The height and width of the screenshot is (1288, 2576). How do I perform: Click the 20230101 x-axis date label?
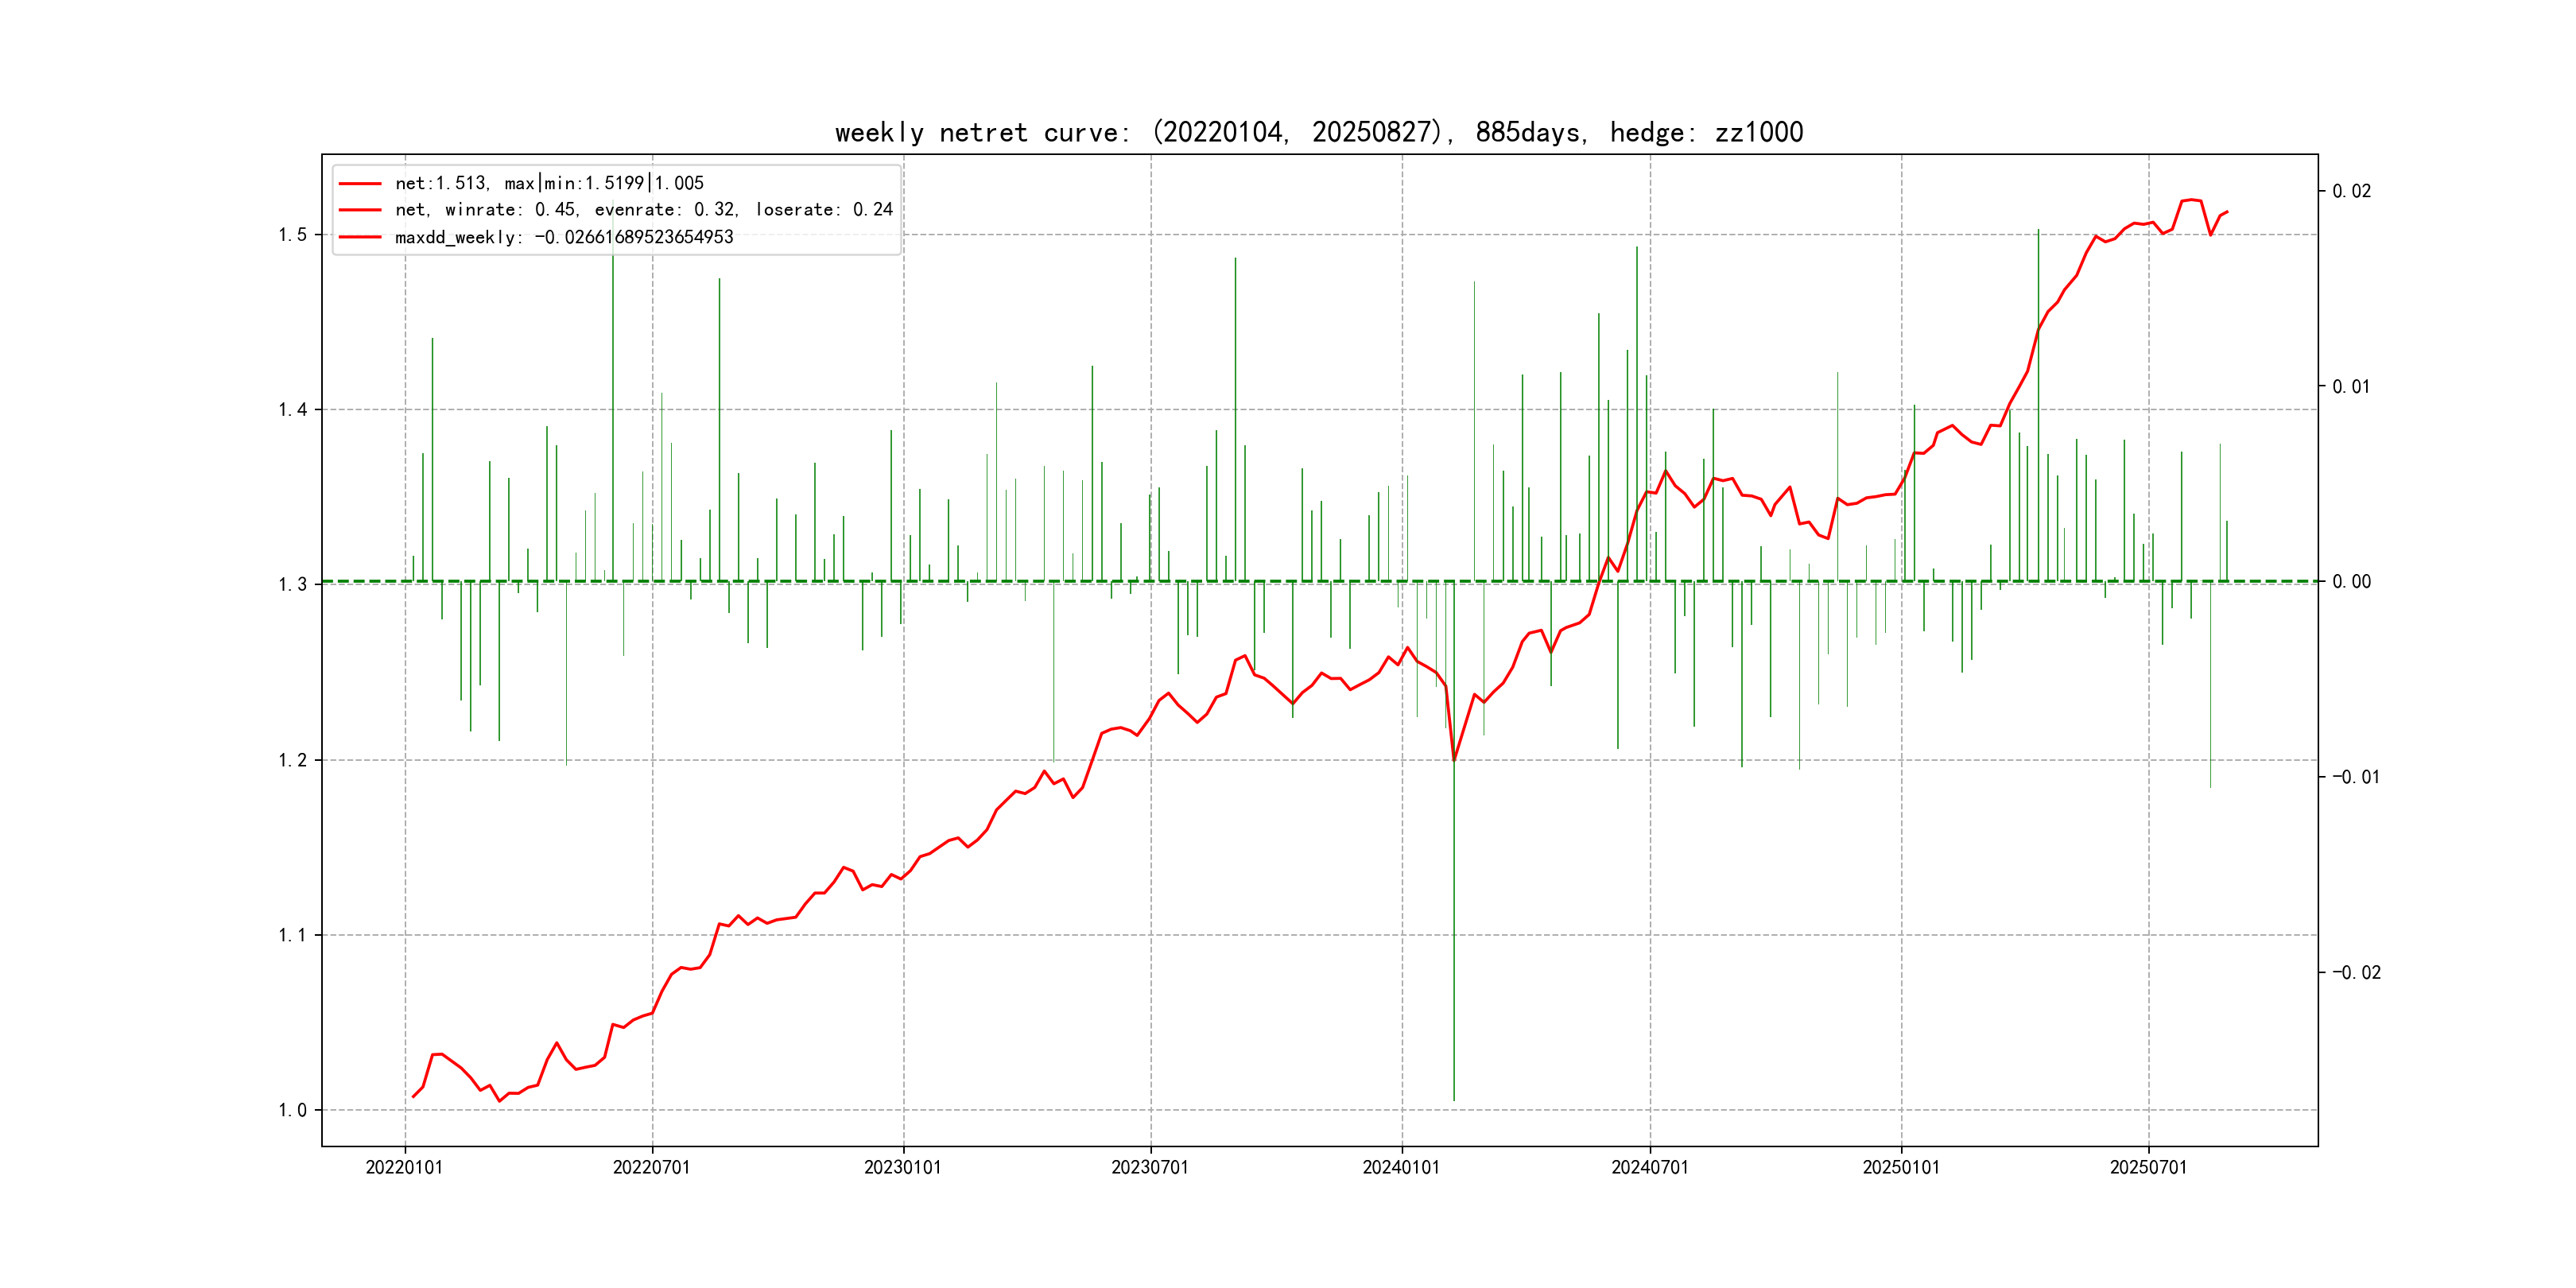point(902,1167)
